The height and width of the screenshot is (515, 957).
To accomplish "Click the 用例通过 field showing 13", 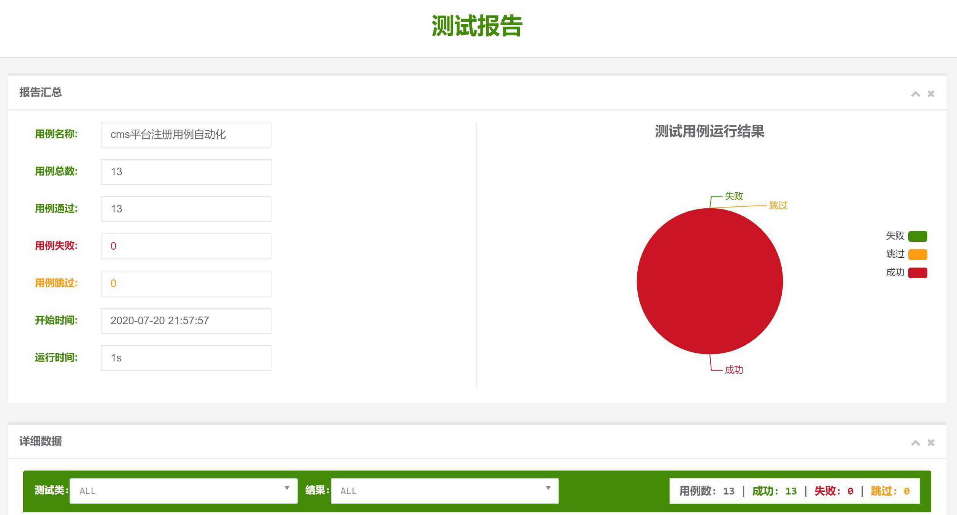I will tap(186, 209).
